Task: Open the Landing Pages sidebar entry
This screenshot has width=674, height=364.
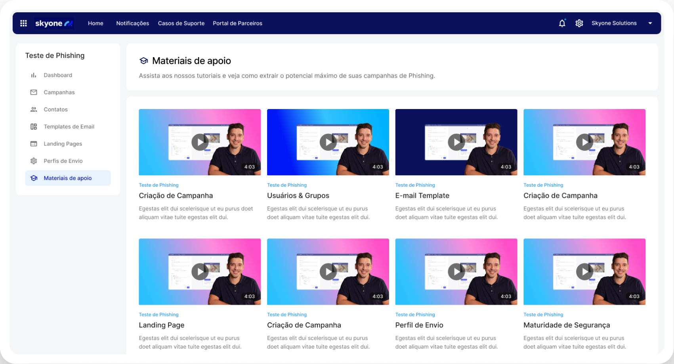Action: tap(63, 144)
